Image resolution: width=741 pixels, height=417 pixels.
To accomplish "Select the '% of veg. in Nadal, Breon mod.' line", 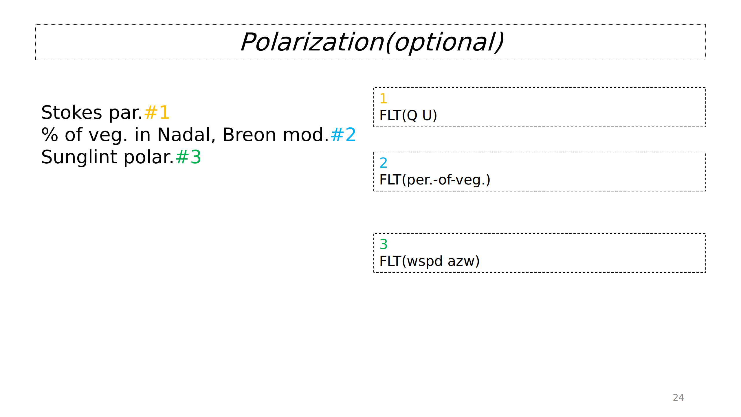I will pos(185,135).
